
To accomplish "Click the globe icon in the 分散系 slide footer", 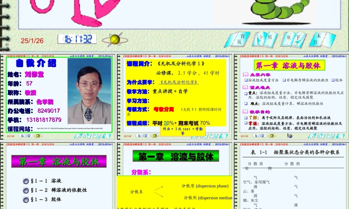I will point(154,136).
